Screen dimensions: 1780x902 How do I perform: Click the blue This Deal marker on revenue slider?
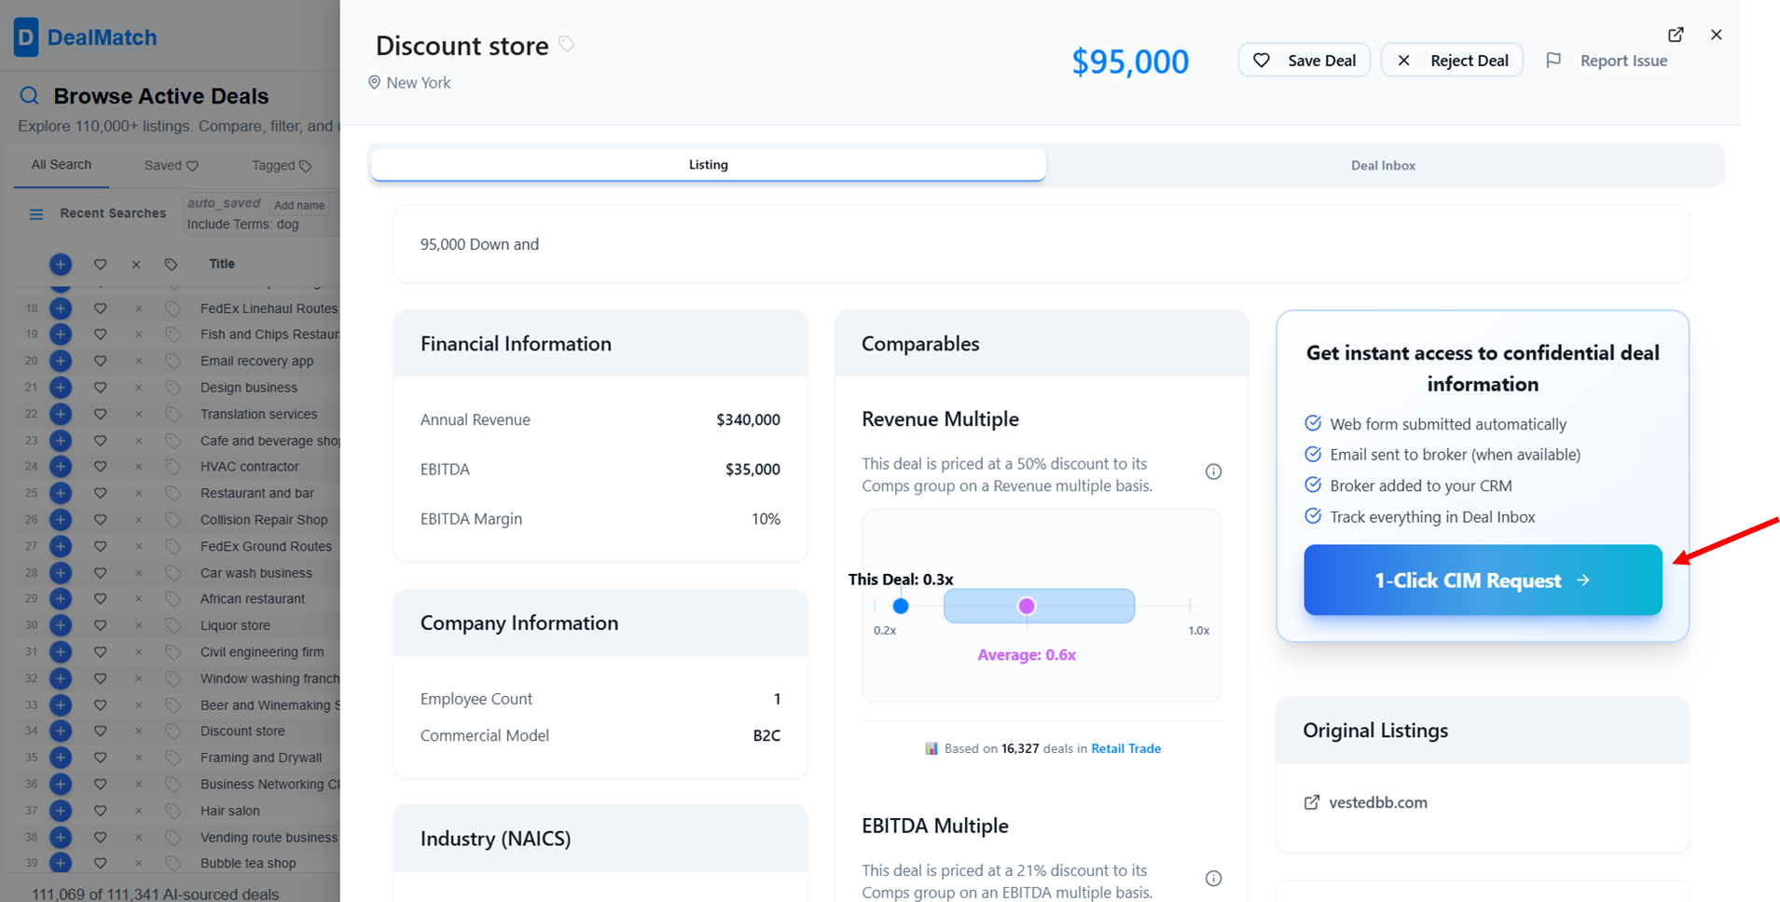coord(901,607)
